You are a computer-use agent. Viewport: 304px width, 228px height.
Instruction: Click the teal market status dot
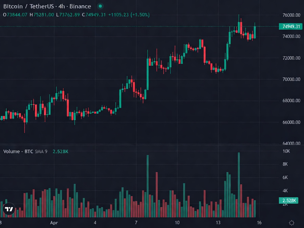coord(100,6)
